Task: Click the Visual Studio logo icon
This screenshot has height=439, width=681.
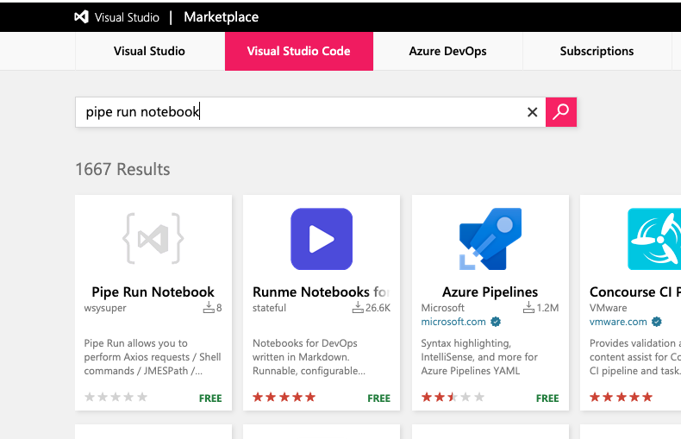Action: pyautogui.click(x=81, y=17)
